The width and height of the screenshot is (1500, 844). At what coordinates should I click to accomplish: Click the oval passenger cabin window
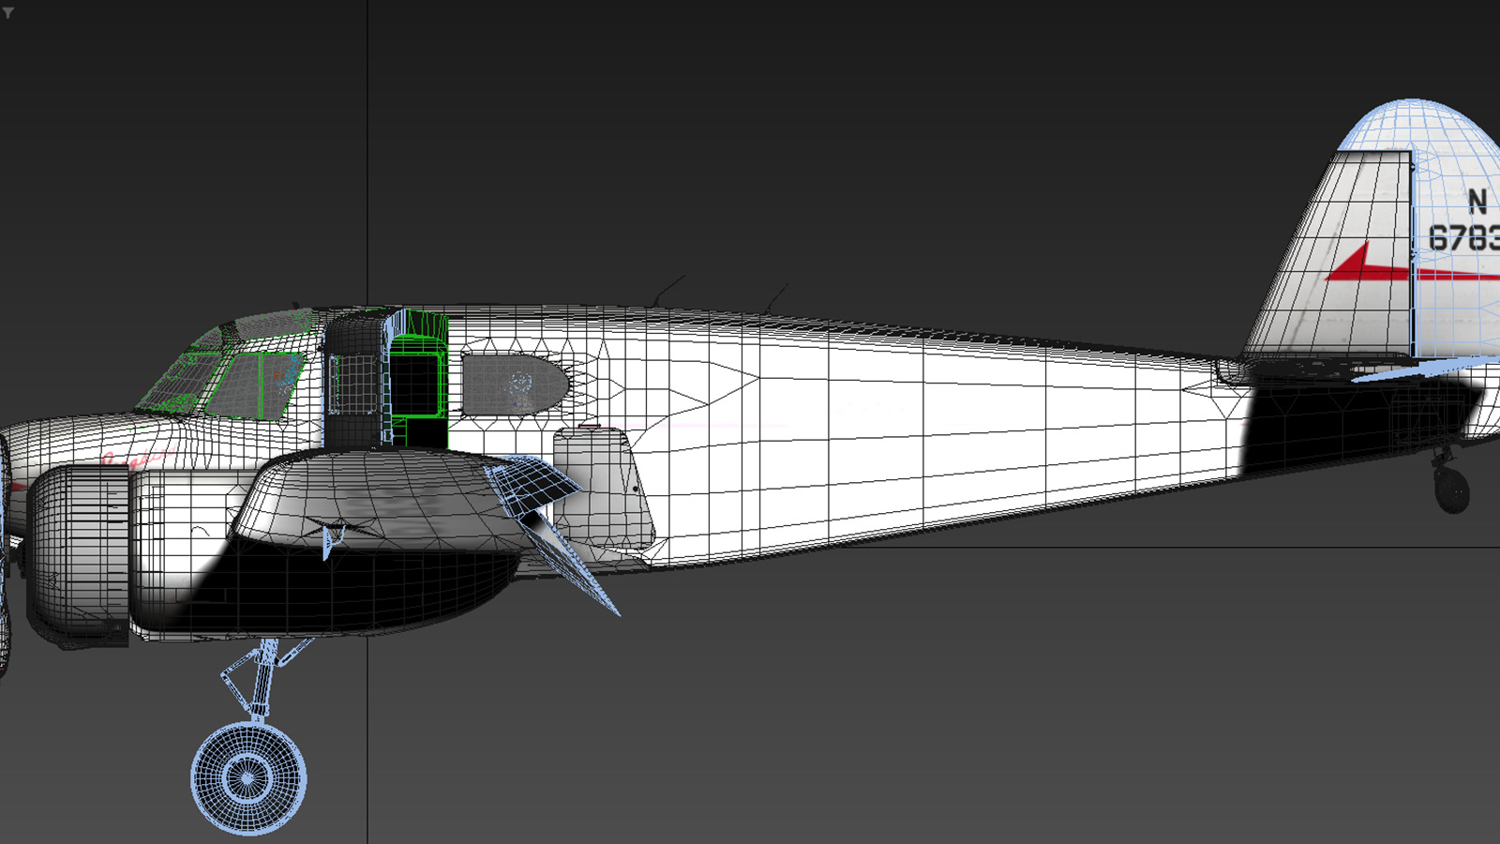tap(514, 385)
